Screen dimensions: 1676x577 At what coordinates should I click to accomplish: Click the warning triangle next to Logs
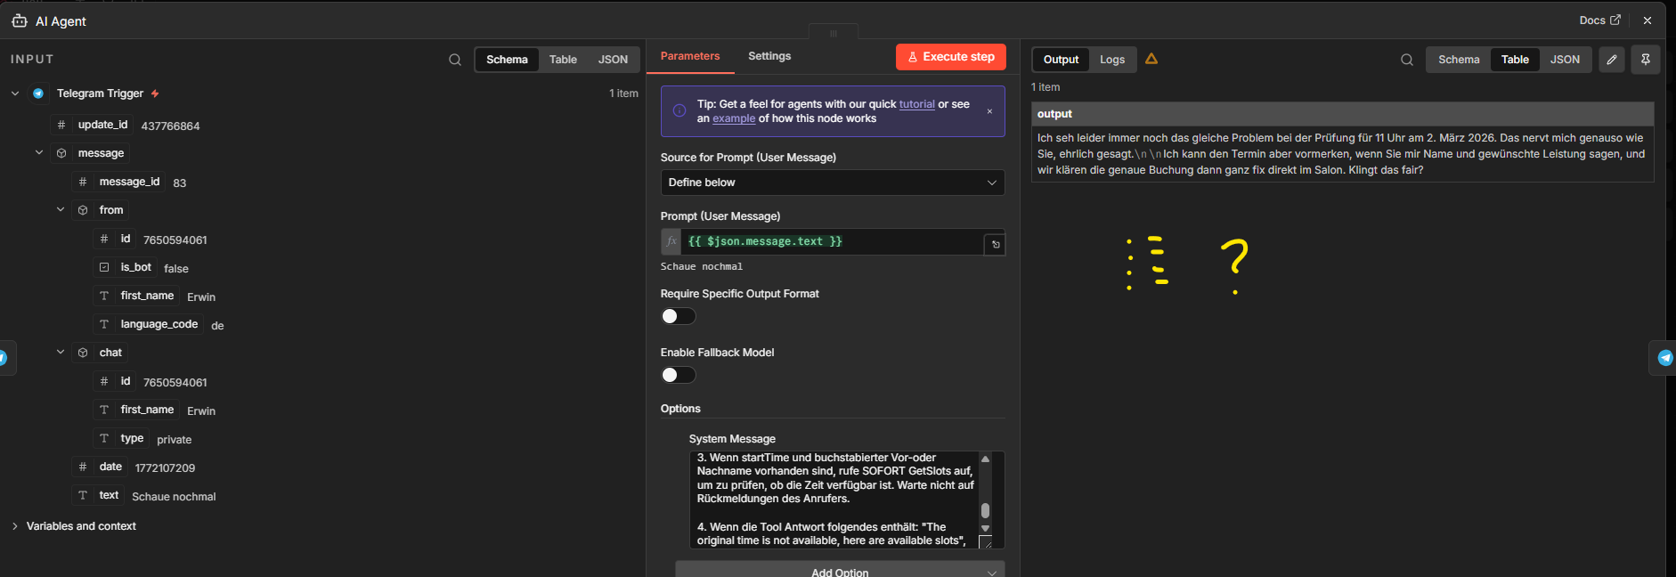coord(1151,59)
